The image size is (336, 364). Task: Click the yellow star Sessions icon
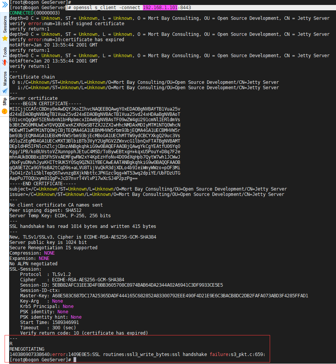coord(5,38)
